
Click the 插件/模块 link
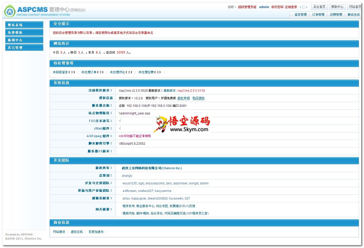143,213
